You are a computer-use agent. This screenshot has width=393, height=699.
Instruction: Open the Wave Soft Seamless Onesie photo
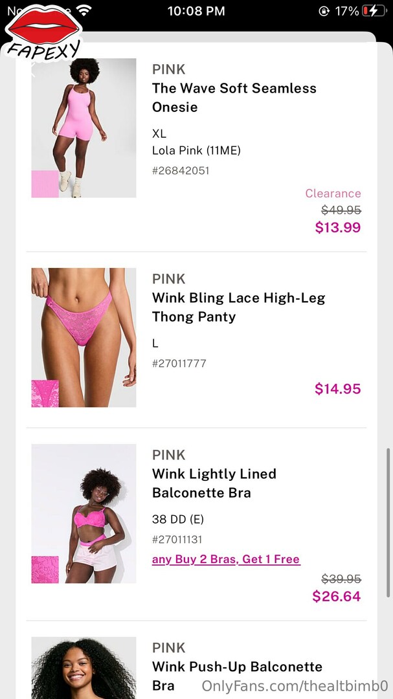point(84,128)
